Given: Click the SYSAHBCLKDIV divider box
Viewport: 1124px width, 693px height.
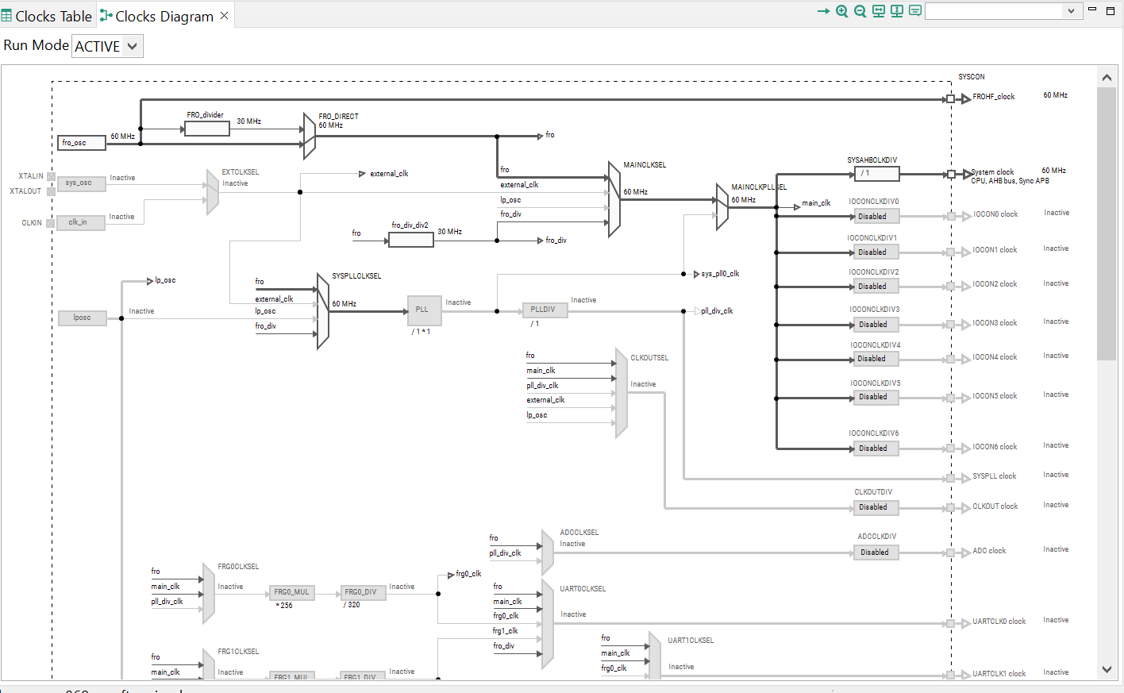Looking at the screenshot, I should pyautogui.click(x=876, y=173).
